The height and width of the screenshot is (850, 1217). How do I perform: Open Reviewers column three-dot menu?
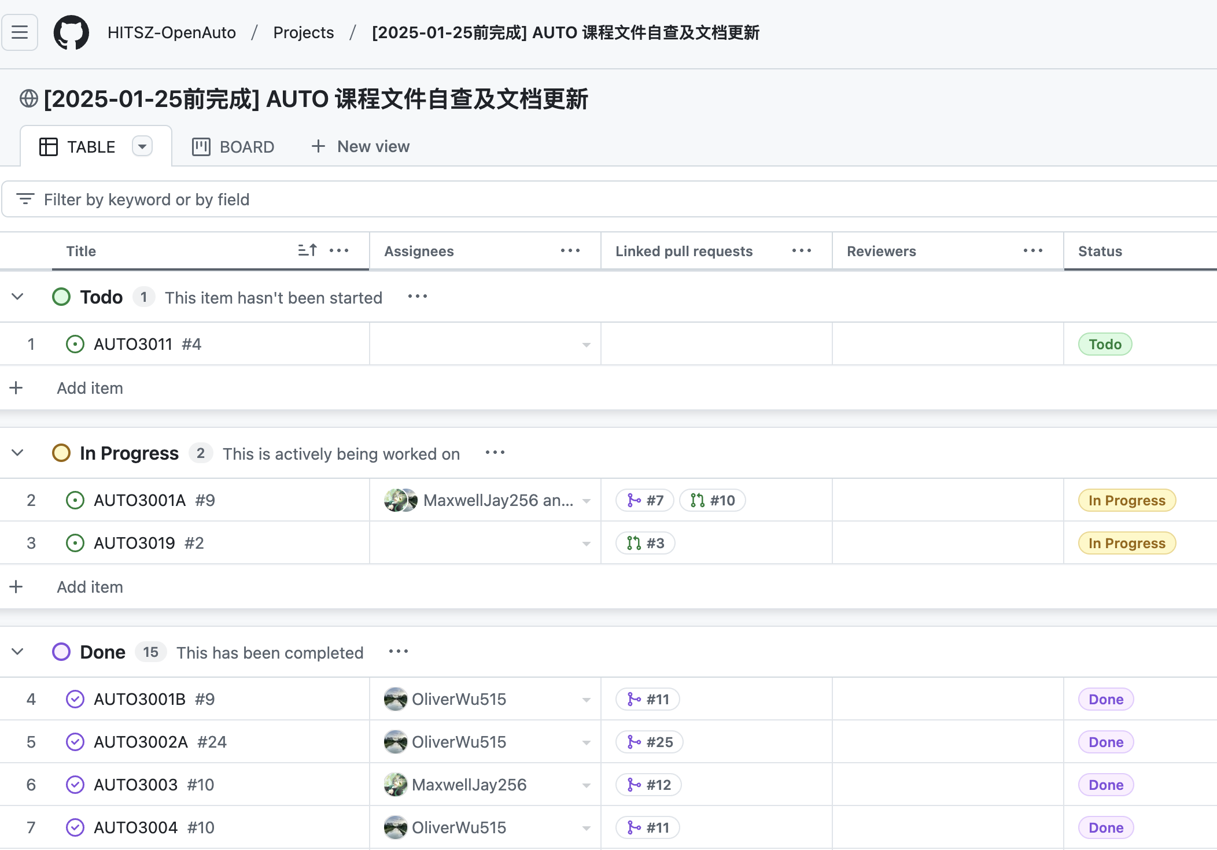(x=1032, y=250)
